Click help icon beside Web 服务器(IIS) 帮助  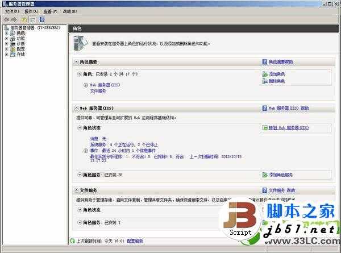click(264, 108)
